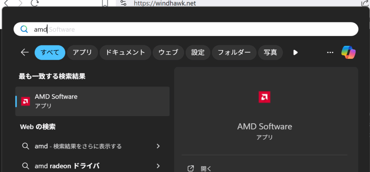Click the AMD logo in the preview pane

[x=264, y=97]
